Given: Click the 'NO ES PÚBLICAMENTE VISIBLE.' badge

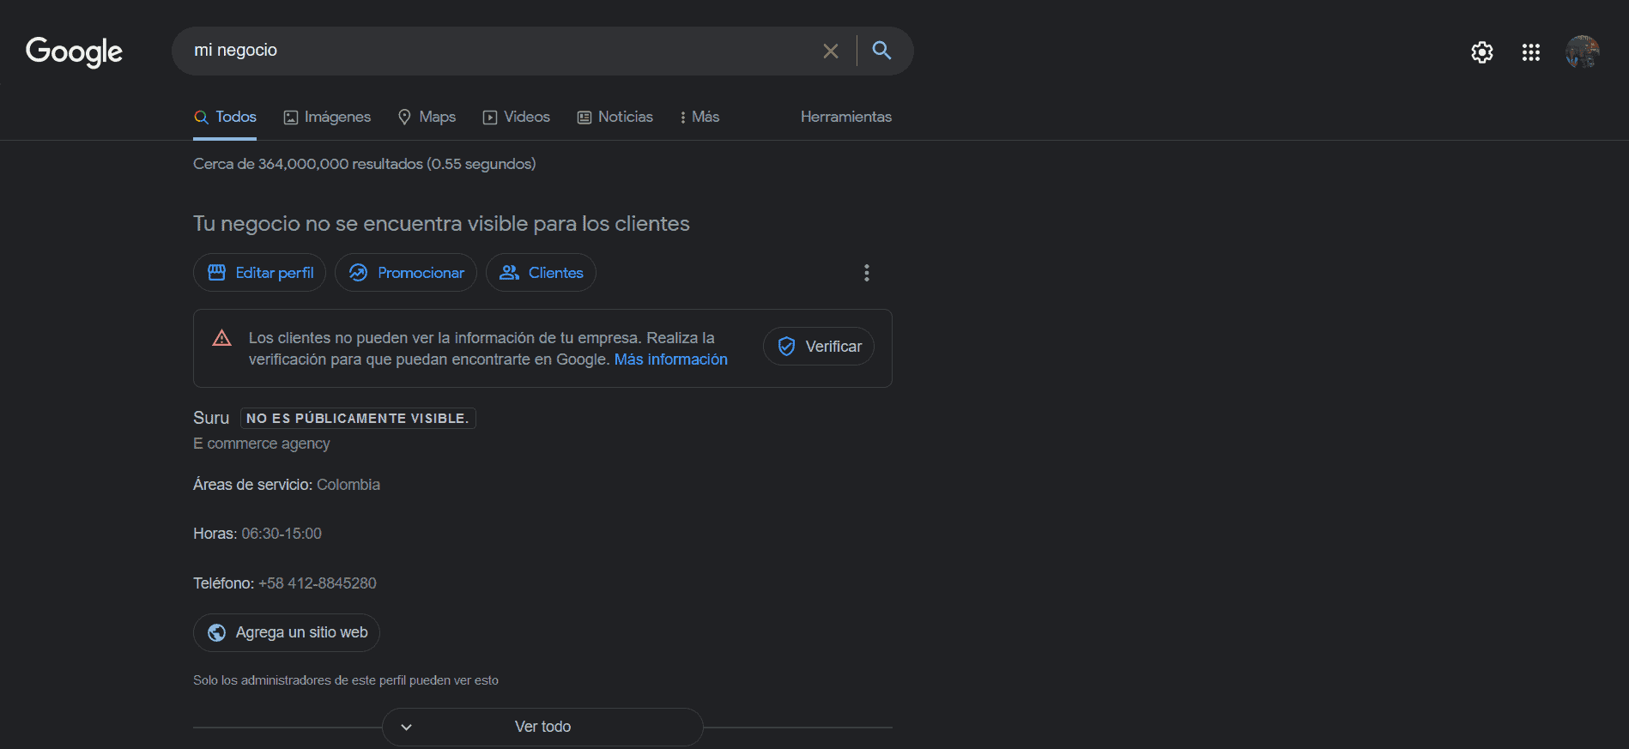Looking at the screenshot, I should [358, 418].
